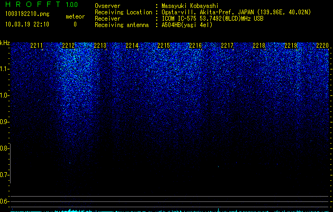This screenshot has width=333, height=212.
Task: Click the meteor count label
Action: coord(75,16)
